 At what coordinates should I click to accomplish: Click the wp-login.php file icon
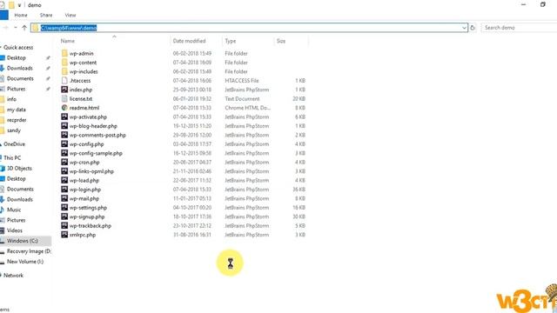tap(64, 190)
